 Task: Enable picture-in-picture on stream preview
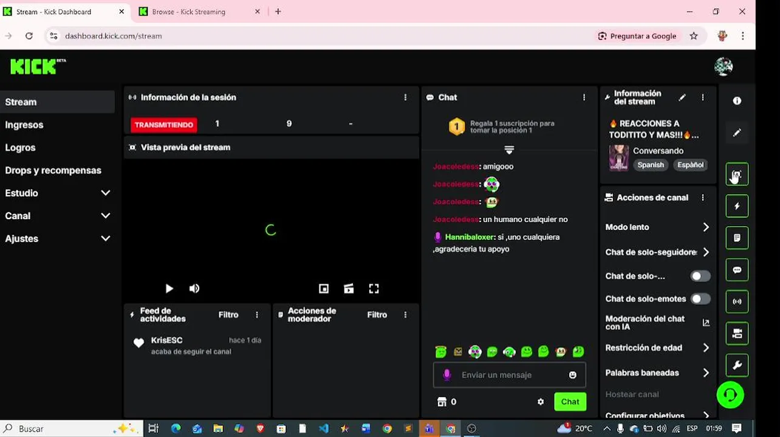point(324,289)
